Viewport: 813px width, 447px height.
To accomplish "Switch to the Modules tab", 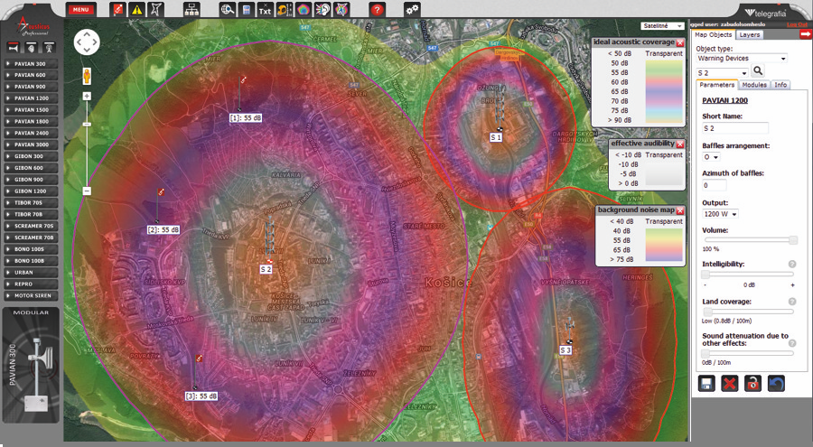I will click(754, 85).
